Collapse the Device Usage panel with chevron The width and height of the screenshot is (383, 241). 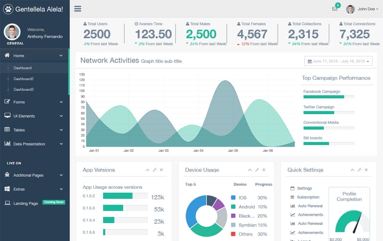tap(250, 170)
